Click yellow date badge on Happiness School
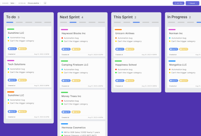This screenshot has width=201, height=136. 130,81
